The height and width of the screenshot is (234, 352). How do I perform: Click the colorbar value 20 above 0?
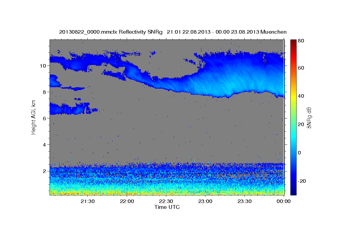click(x=301, y=125)
